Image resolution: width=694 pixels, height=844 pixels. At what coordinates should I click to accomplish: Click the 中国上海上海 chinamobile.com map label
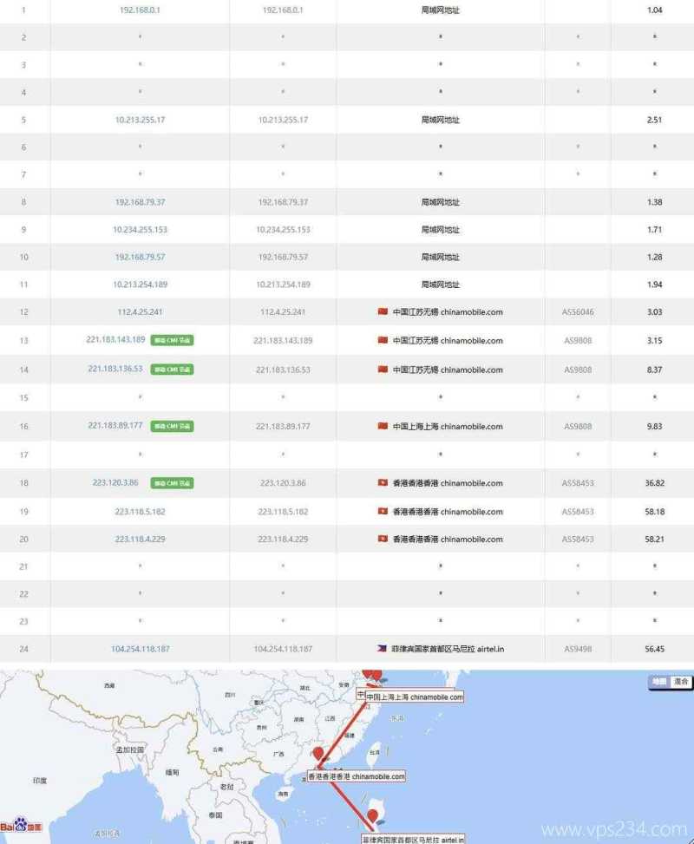[x=414, y=697]
